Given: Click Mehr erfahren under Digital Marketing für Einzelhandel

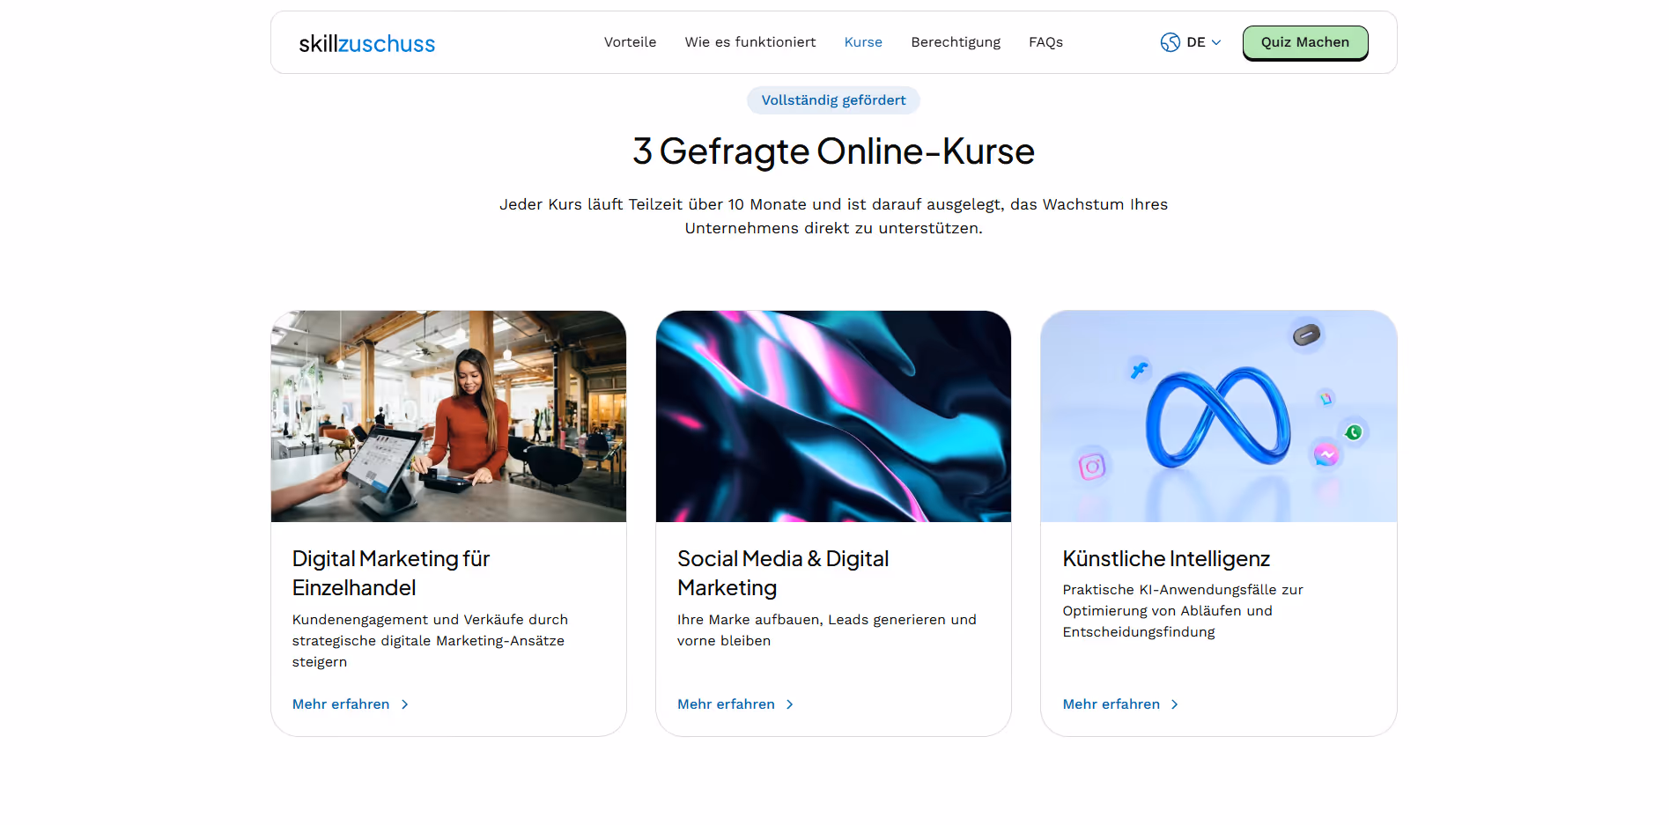Looking at the screenshot, I should 341,704.
